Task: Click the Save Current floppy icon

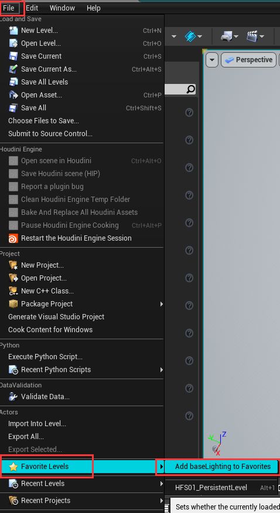Action: tap(13, 56)
